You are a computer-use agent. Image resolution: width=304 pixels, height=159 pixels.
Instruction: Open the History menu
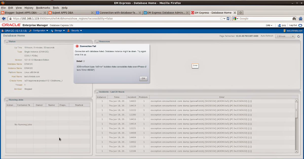[29, 8]
